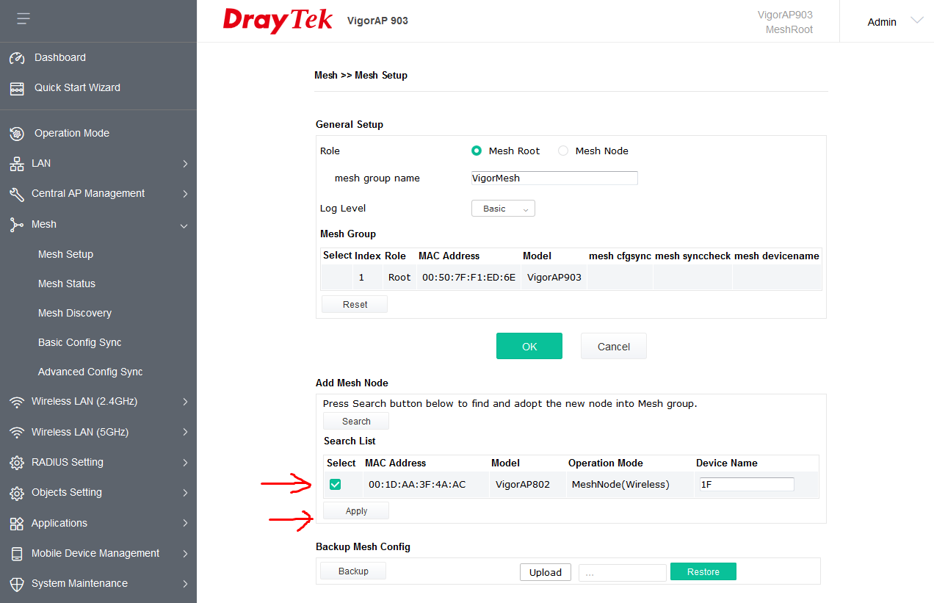Open Dashboard via its gauge icon

[x=17, y=58]
